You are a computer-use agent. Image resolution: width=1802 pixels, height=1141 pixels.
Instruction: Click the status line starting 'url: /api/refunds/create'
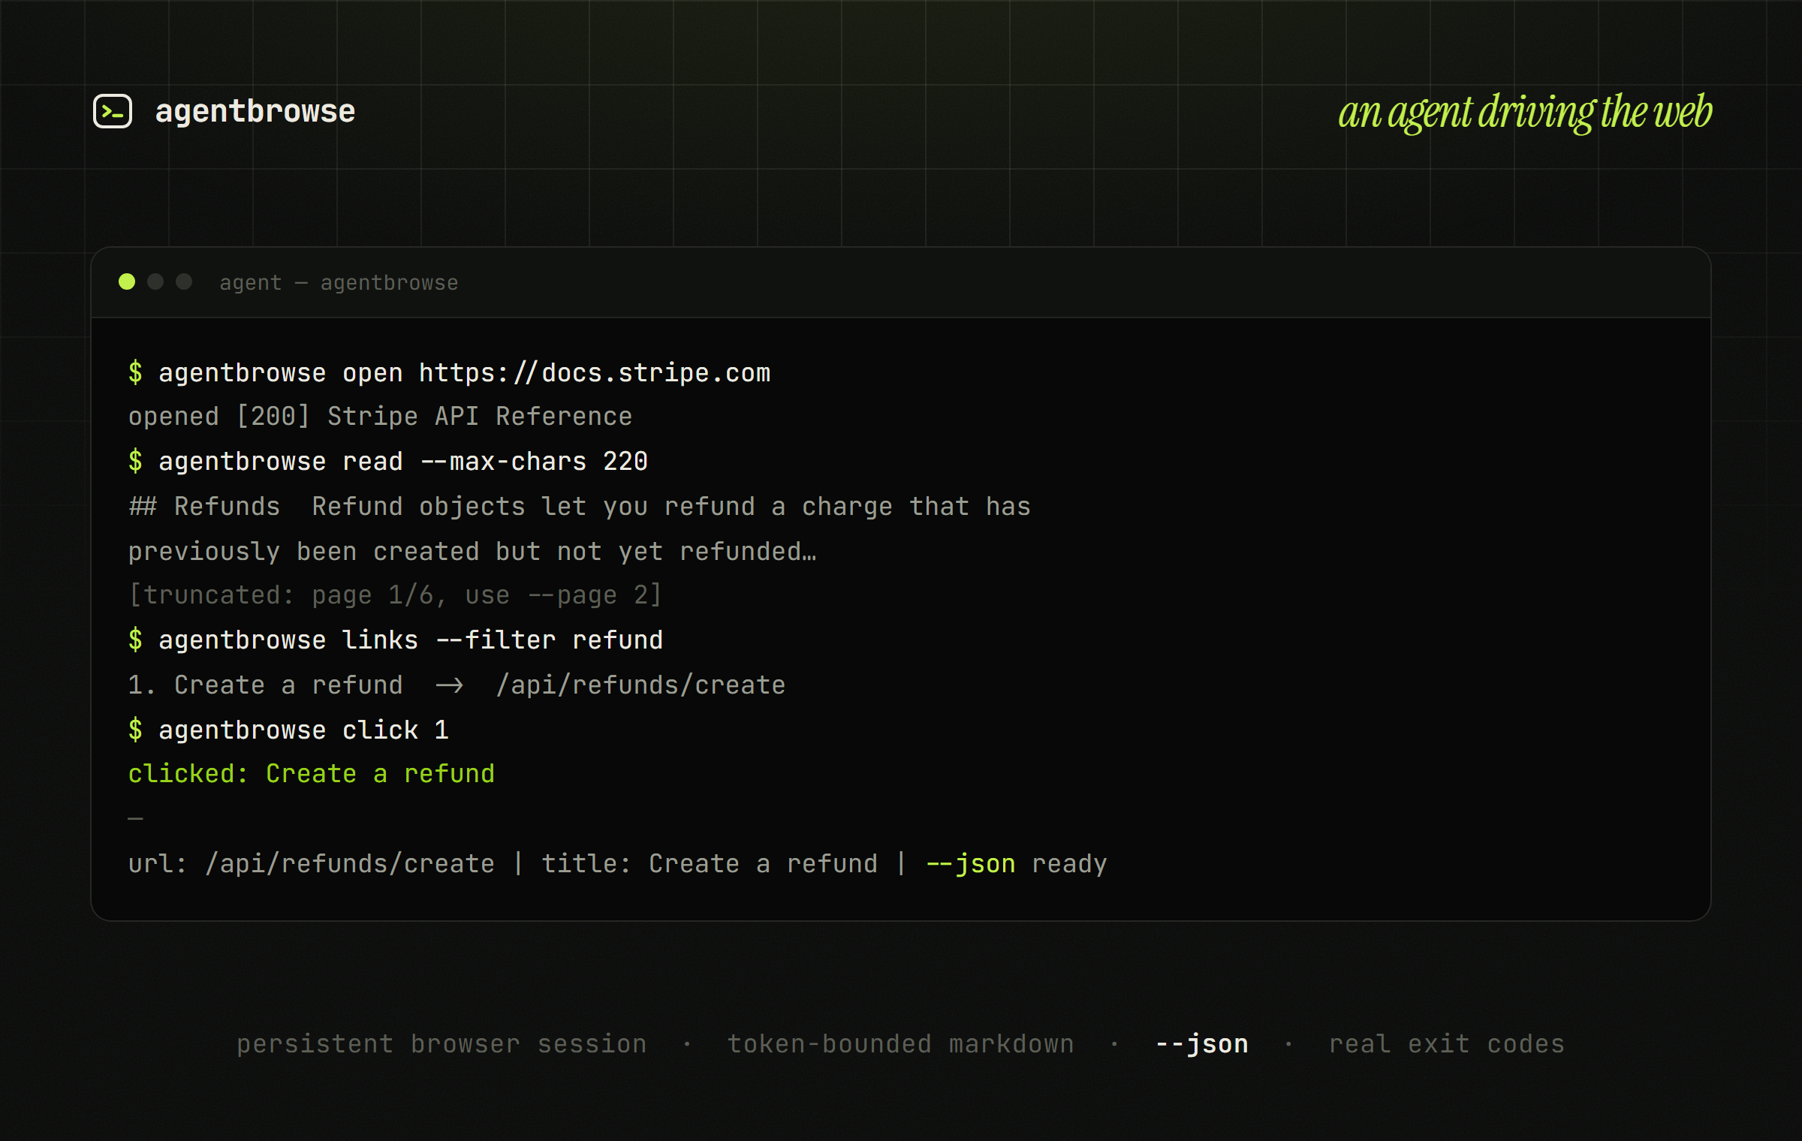[617, 864]
